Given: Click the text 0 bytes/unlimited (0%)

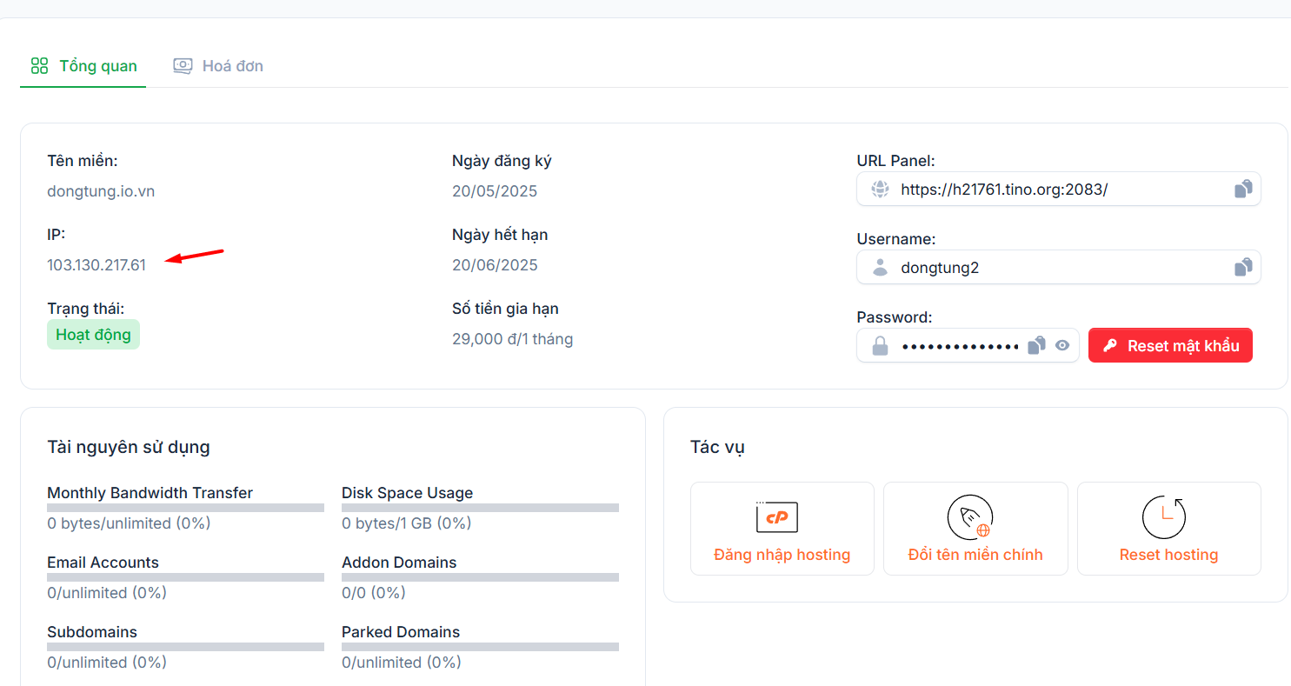Looking at the screenshot, I should 129,523.
